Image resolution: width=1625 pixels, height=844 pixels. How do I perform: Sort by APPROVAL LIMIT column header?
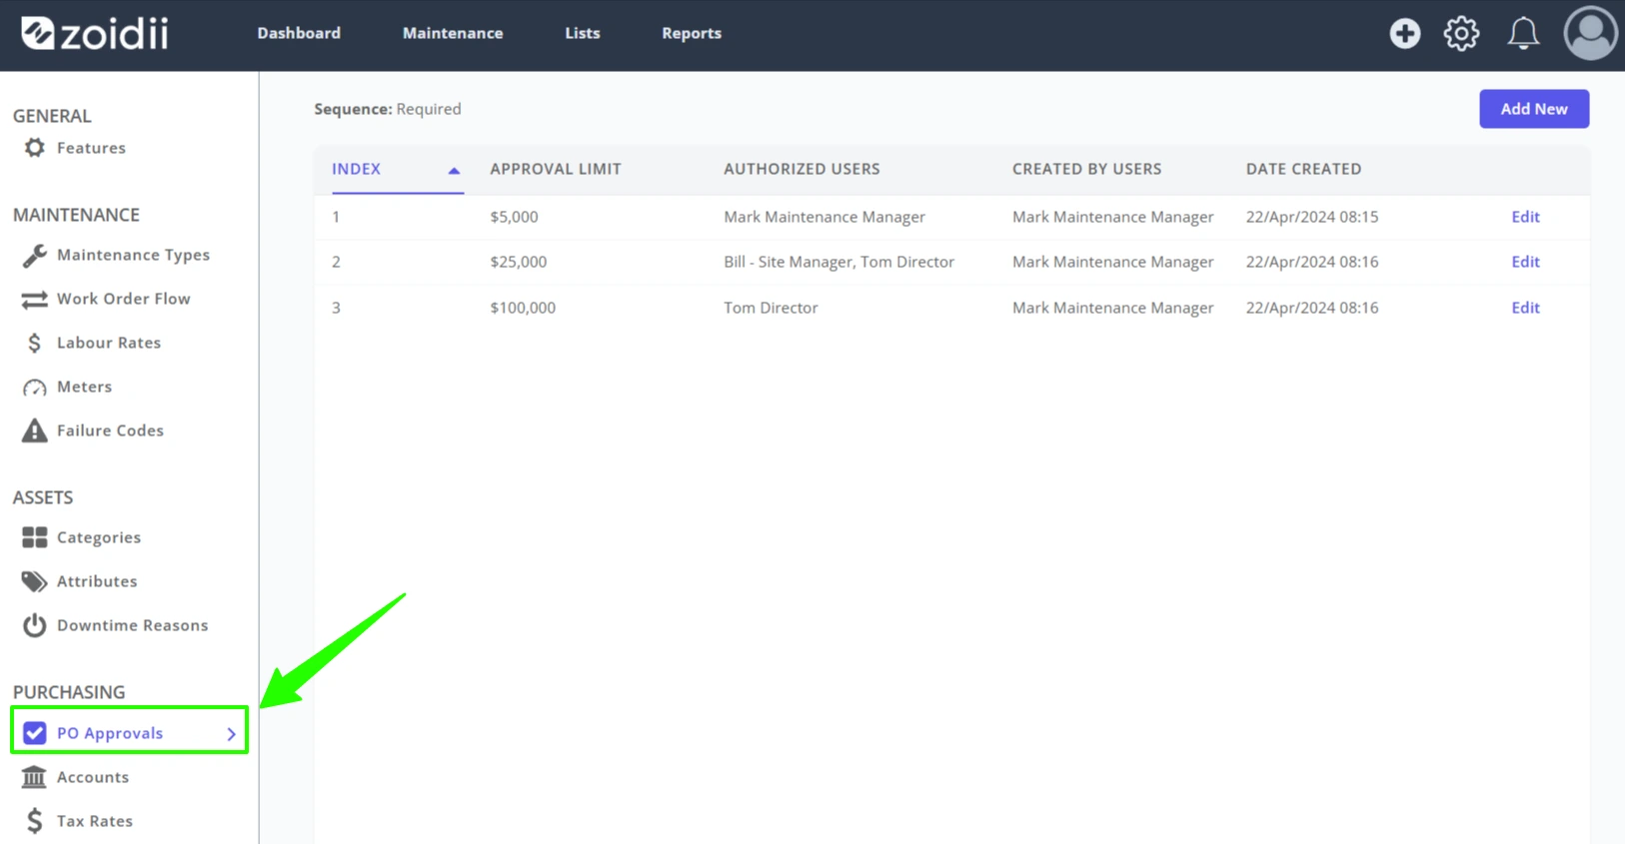pyautogui.click(x=556, y=169)
